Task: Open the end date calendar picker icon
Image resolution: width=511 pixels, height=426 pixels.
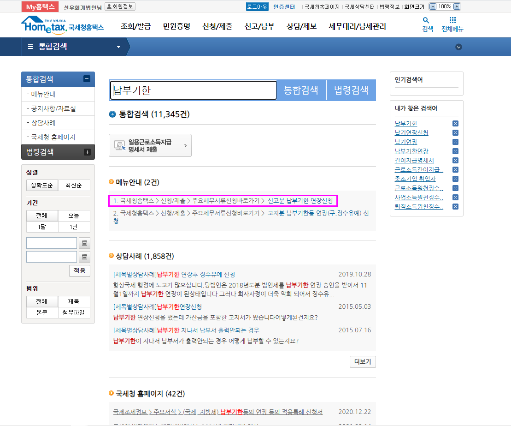Action: (85, 257)
